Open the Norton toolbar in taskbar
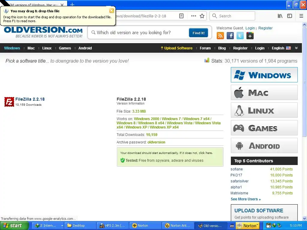307x230 pixels. pyautogui.click(x=248, y=226)
